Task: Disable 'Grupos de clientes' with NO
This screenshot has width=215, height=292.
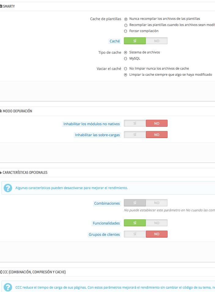Action: pyautogui.click(x=157, y=234)
